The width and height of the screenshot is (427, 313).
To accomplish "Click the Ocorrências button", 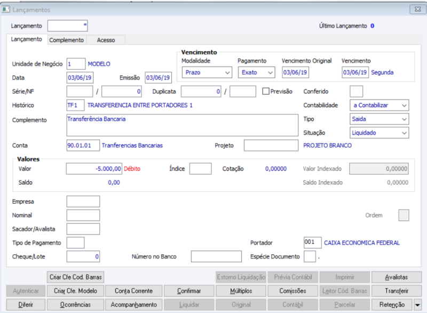I will [75, 305].
